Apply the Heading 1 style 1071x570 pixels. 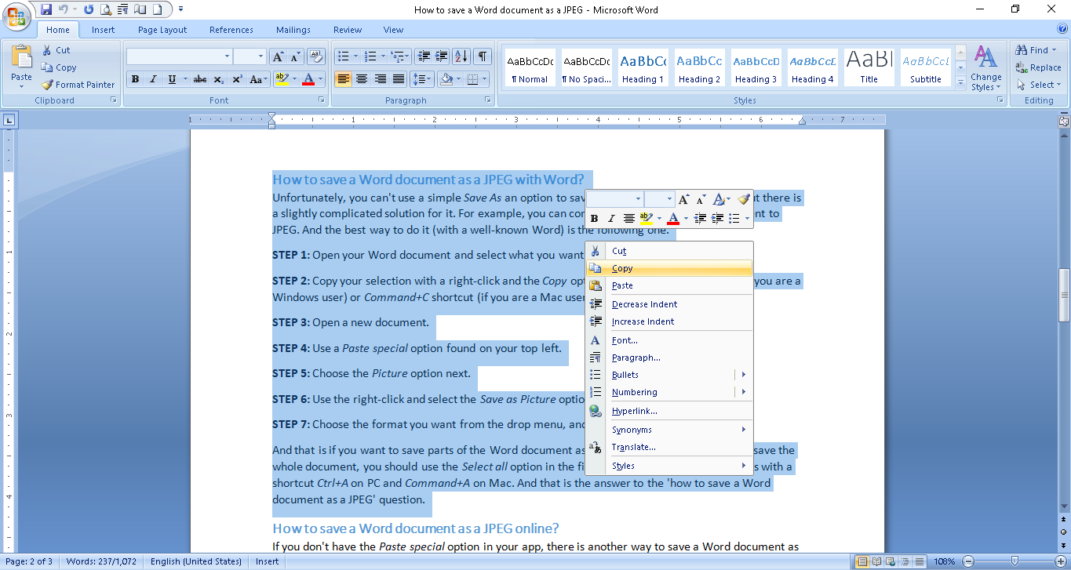pyautogui.click(x=643, y=68)
